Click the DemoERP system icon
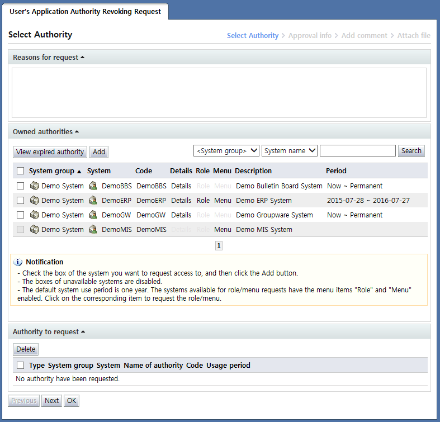Image resolution: width=440 pixels, height=422 pixels. click(x=93, y=201)
